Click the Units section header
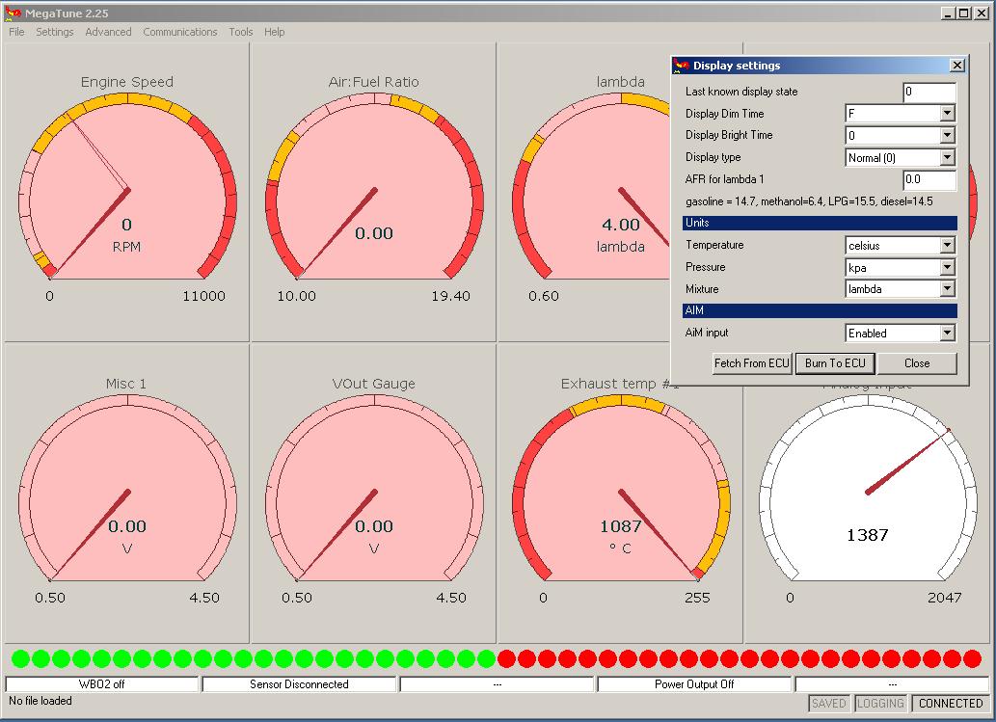This screenshot has height=722, width=996. [821, 223]
